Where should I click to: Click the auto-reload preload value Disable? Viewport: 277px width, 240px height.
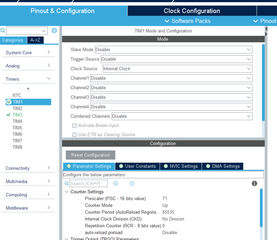tap(169, 232)
